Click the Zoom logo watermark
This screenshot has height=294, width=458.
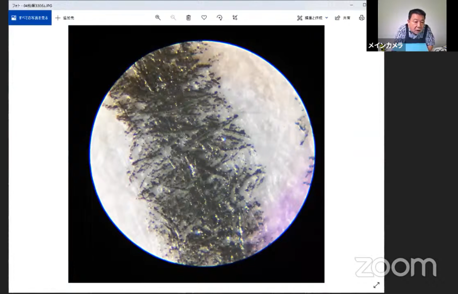[395, 267]
